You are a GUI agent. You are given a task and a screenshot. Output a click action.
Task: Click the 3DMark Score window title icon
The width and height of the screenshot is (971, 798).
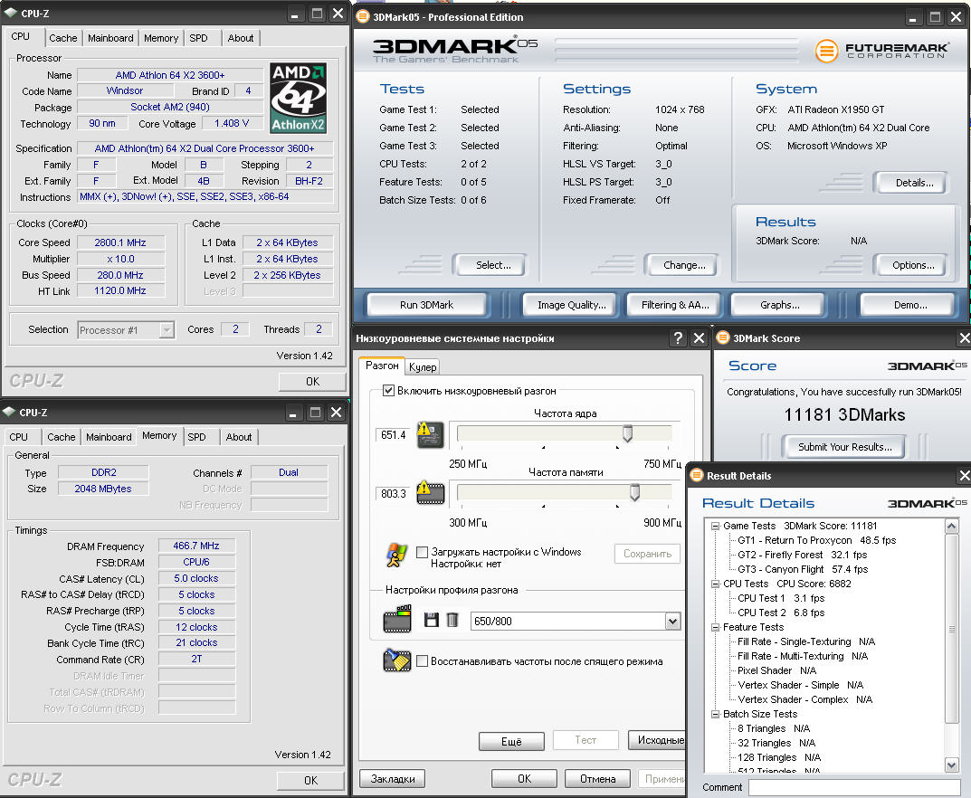(x=722, y=338)
